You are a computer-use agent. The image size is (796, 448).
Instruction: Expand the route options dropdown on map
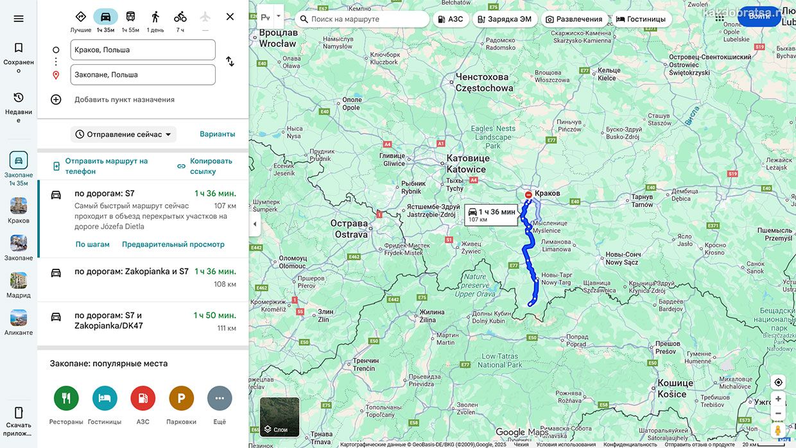279,17
